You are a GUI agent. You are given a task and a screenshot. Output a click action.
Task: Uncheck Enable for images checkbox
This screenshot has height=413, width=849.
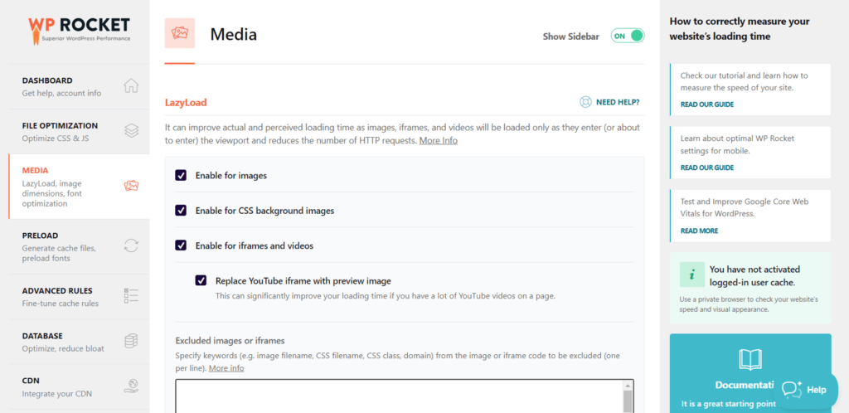coord(181,175)
